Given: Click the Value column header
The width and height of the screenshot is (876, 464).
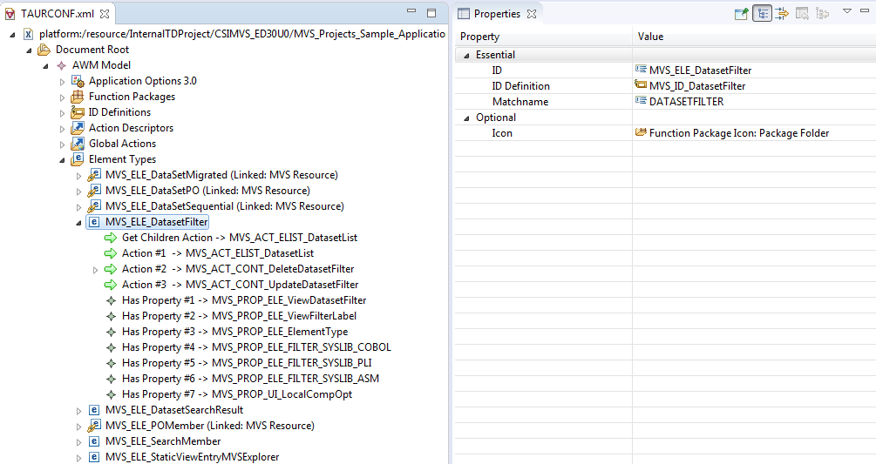Looking at the screenshot, I should pos(650,37).
